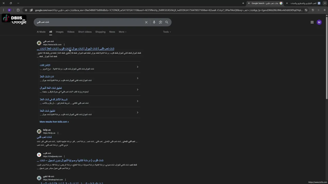Open chatjawaly.com result title link
328x184 pixels.
click(70, 160)
